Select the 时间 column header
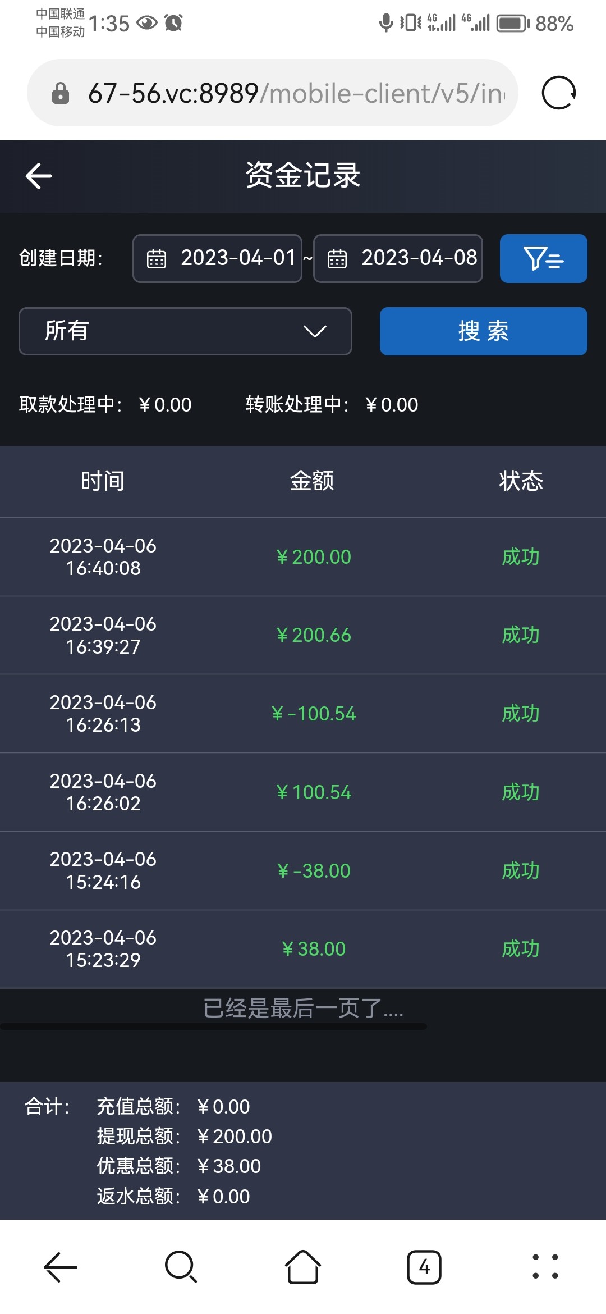Screen dimensions: 606x1314 103,481
